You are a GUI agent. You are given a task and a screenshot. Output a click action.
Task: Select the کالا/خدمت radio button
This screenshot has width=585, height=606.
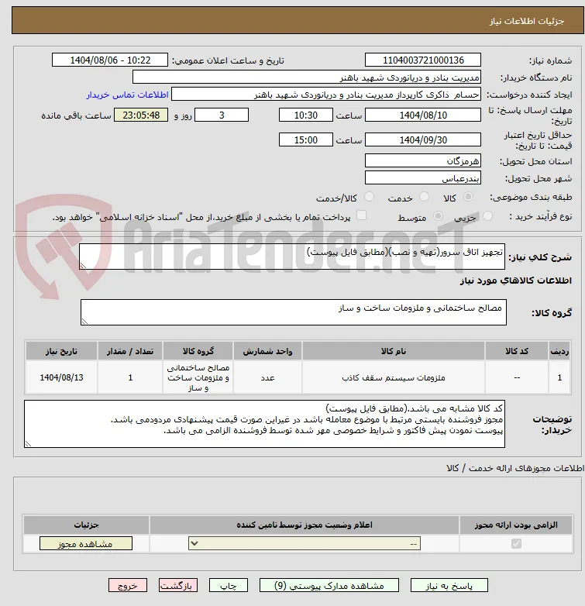(370, 197)
